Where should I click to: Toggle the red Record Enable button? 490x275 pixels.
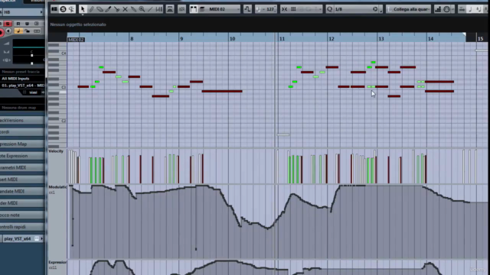click(1, 32)
